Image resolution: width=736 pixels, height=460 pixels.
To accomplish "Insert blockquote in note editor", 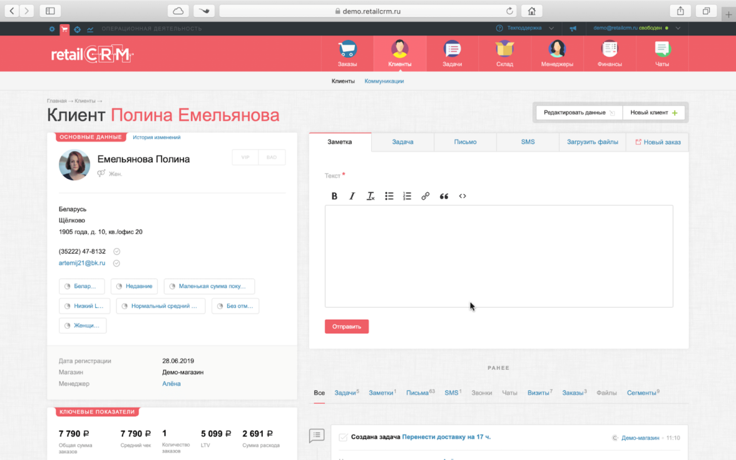I will (x=444, y=197).
